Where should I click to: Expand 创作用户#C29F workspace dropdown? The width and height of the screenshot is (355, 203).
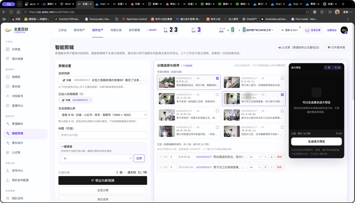pos(258,30)
